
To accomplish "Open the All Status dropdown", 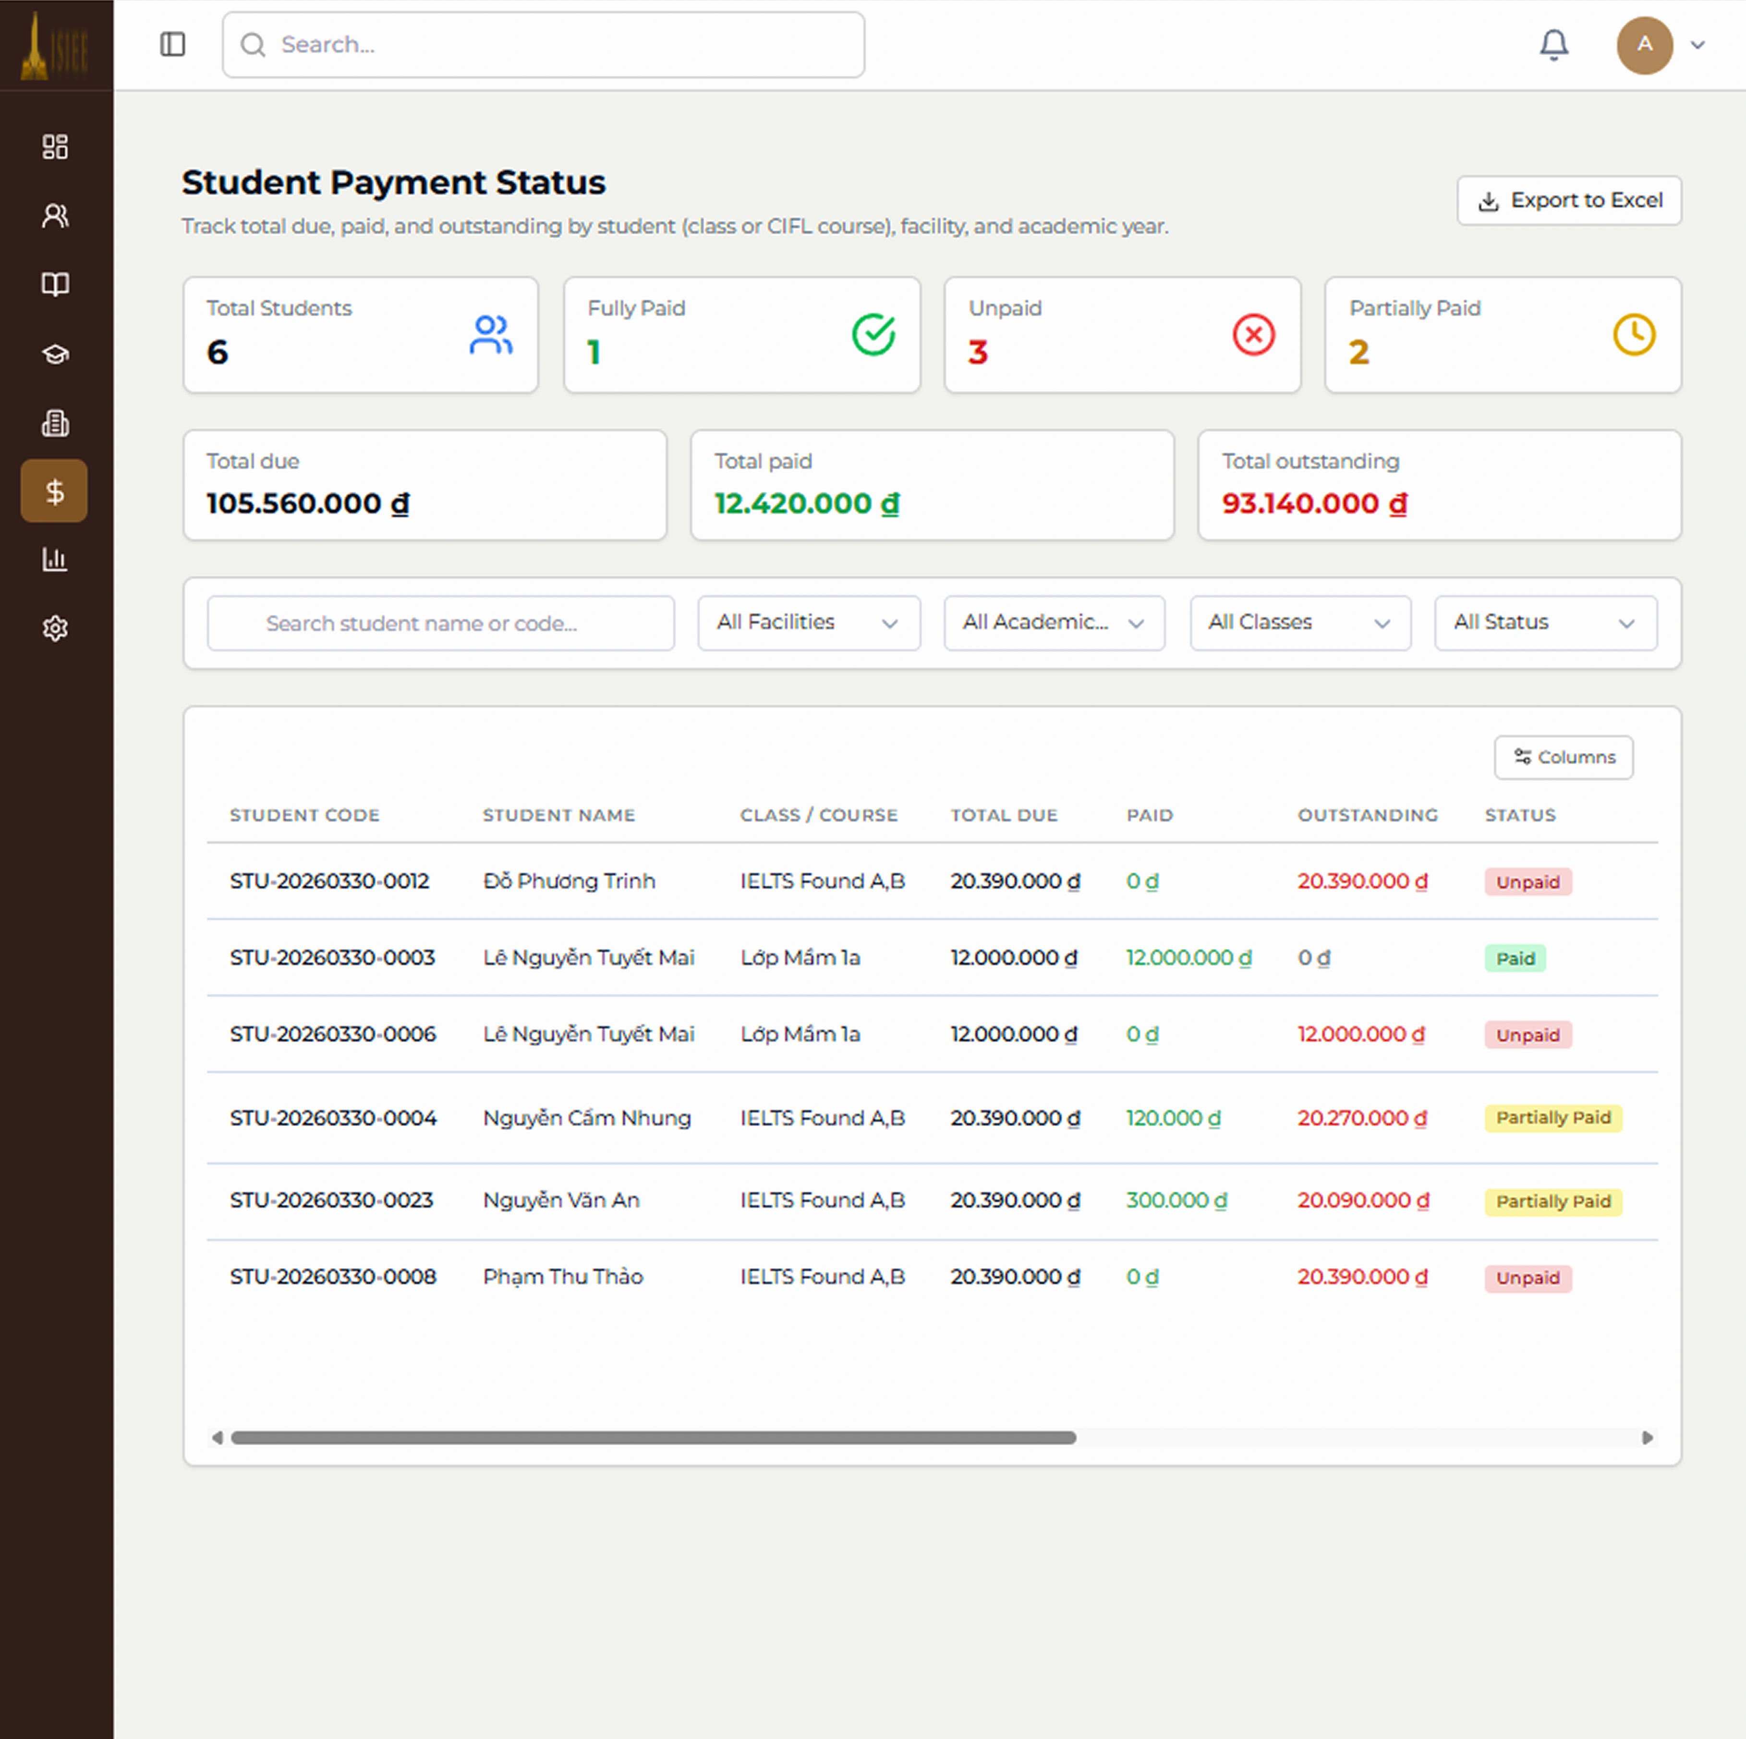I will 1545,623.
